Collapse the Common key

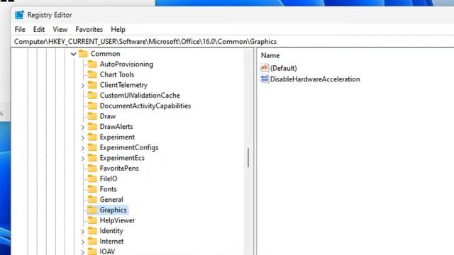coord(73,54)
